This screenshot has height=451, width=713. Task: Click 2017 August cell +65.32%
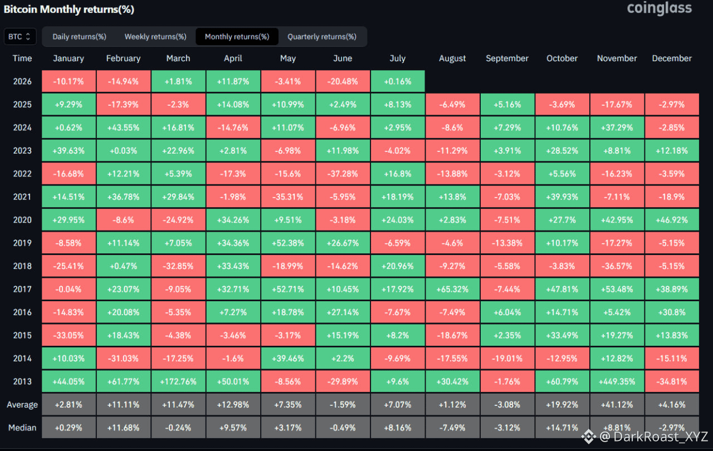click(452, 290)
